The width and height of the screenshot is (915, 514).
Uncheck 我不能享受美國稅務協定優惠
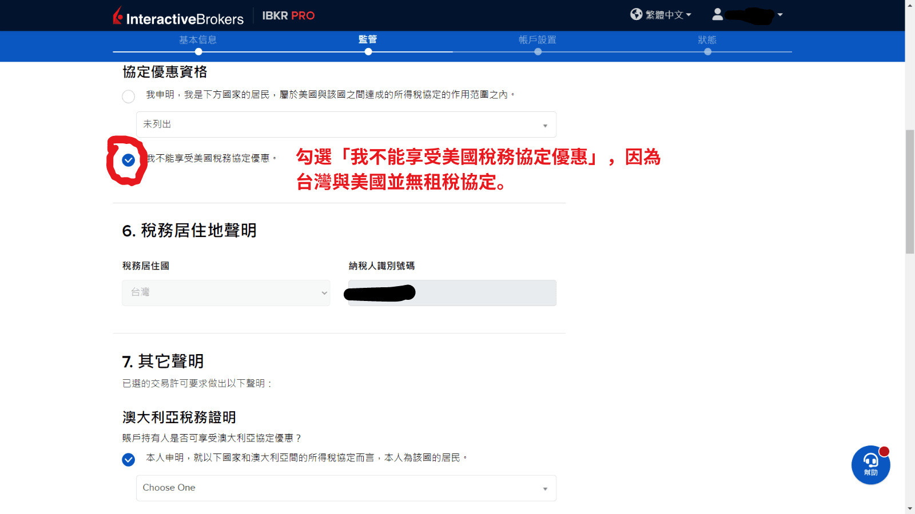[128, 160]
